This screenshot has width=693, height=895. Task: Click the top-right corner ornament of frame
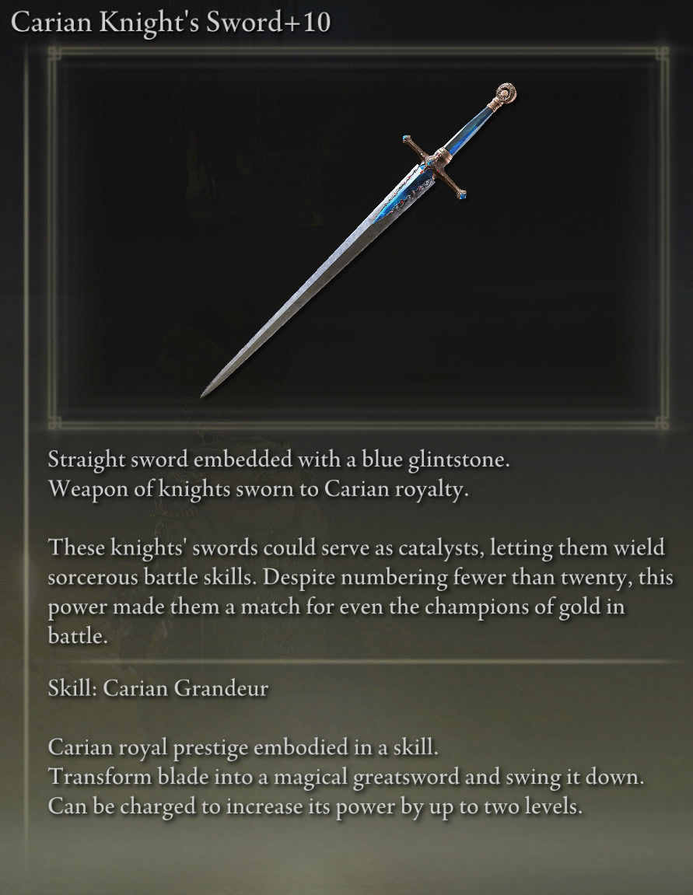point(661,54)
